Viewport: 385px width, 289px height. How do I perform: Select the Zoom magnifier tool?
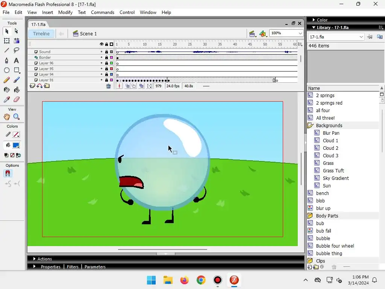click(17, 117)
